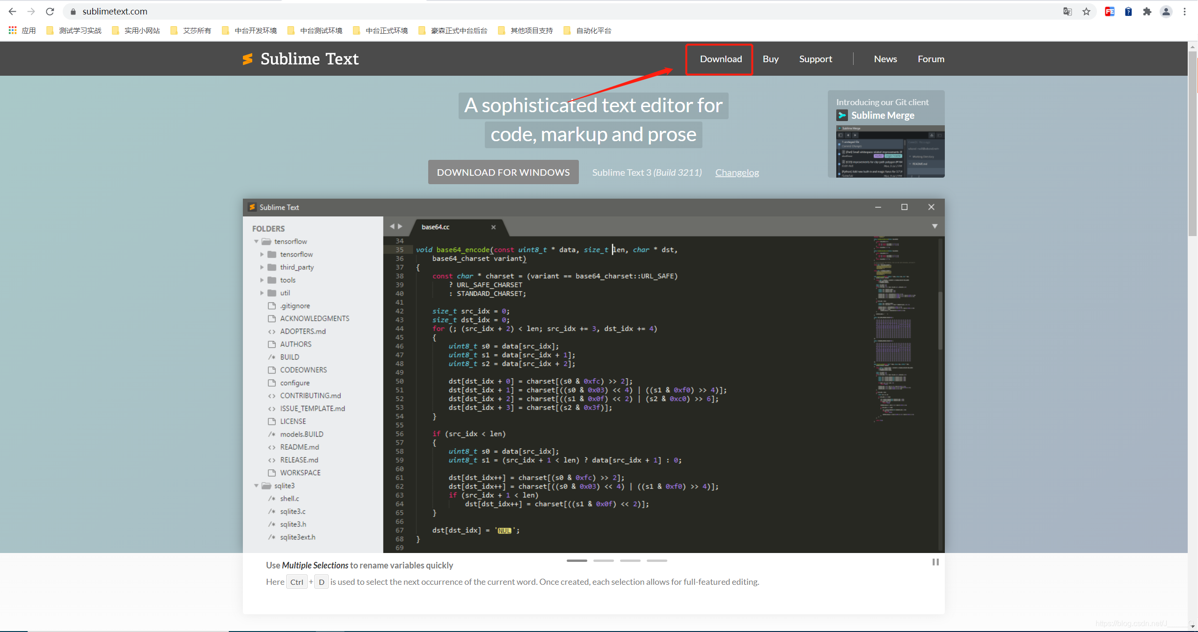Click the Sublime Text site title
The width and height of the screenshot is (1198, 632).
click(x=309, y=59)
